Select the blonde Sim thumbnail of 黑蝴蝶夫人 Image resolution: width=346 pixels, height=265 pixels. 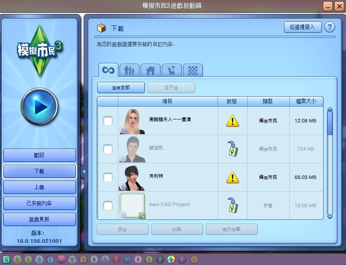[132, 121]
